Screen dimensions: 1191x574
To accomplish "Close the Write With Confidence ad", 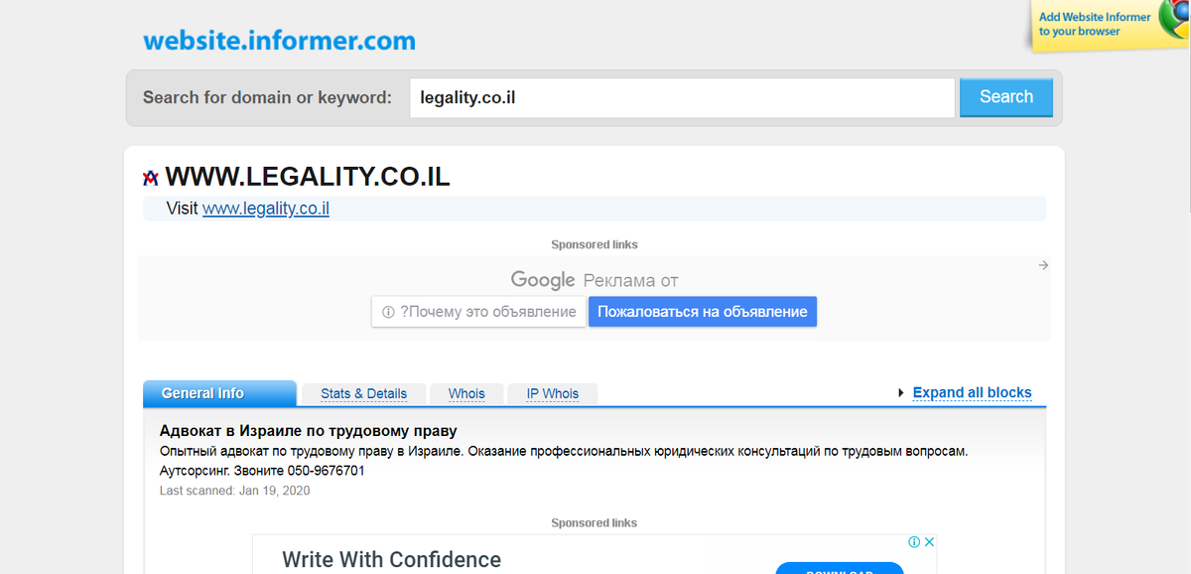I will pos(929,542).
